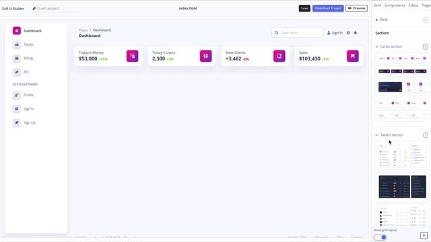431x242 pixels.
Task: Click the Soft UI Builder title
Action: tap(13, 9)
